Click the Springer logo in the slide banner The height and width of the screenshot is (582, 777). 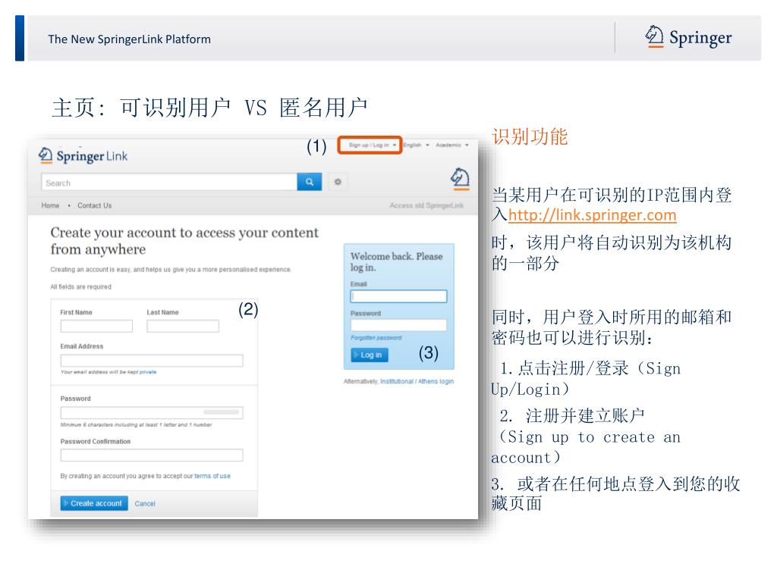688,37
